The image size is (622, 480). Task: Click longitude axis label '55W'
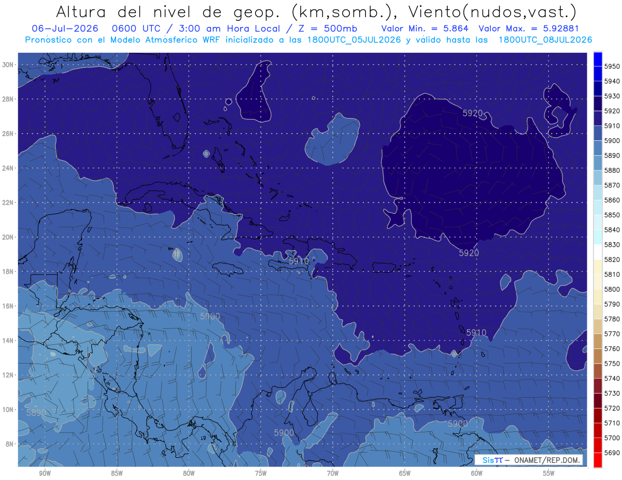tap(549, 474)
